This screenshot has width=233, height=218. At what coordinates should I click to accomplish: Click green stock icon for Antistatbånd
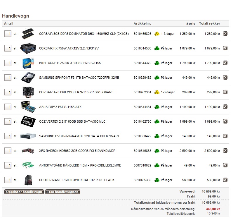click(x=157, y=165)
